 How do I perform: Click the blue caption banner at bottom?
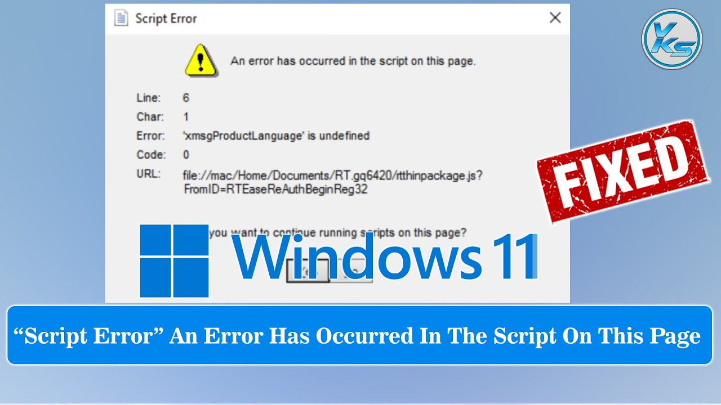(x=360, y=335)
